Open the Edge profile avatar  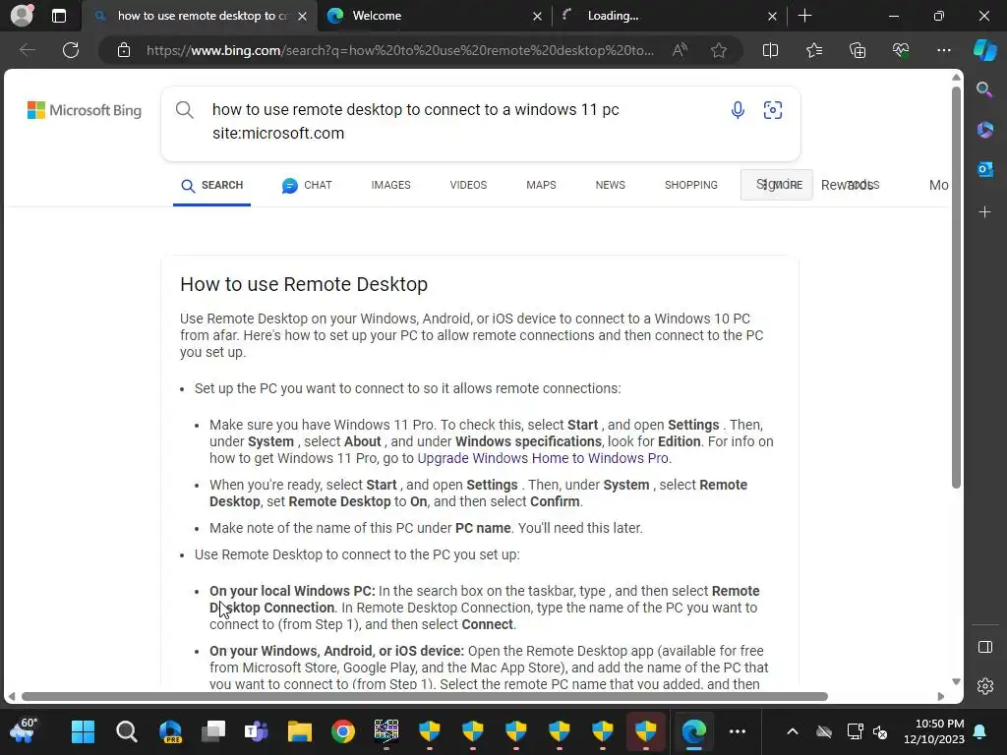[x=22, y=15]
